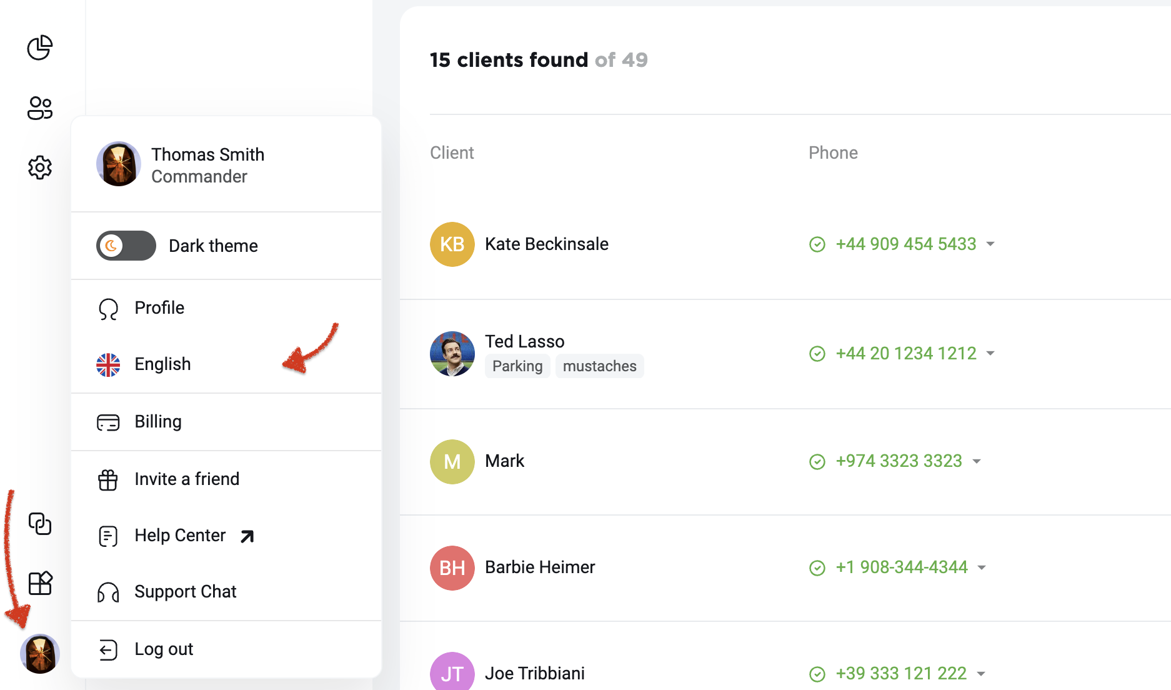1171x690 pixels.
Task: Click the Client column header
Action: [452, 152]
